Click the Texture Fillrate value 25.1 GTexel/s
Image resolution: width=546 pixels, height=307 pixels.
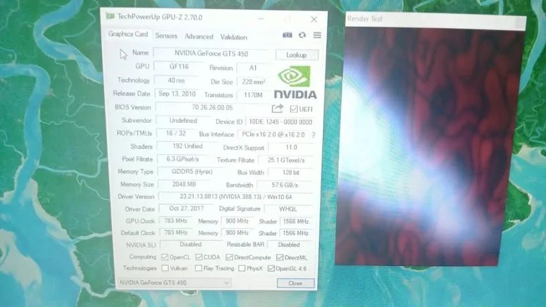point(286,160)
